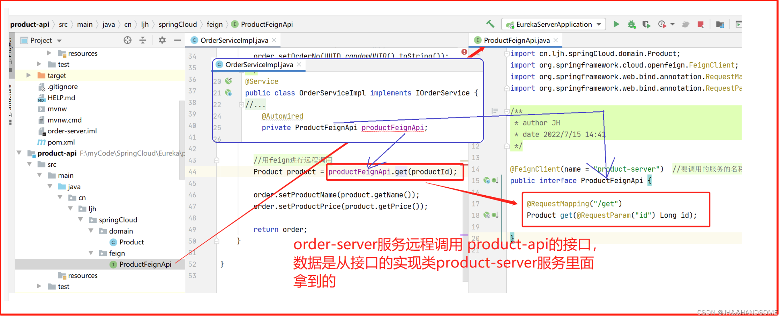Open Project Structure folder icon in toolbar
This screenshot has width=784, height=319.
tap(720, 24)
